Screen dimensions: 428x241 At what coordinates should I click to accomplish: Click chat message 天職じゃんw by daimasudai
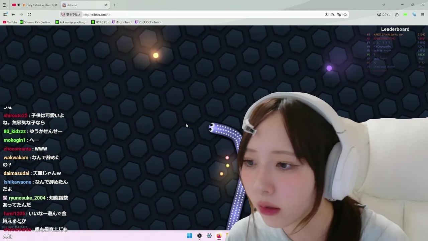[47, 173]
